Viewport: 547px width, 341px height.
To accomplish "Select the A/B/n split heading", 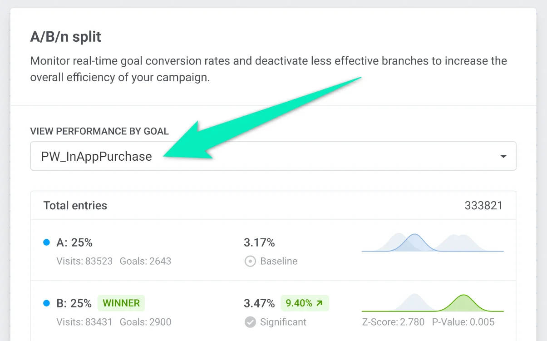I will (65, 36).
